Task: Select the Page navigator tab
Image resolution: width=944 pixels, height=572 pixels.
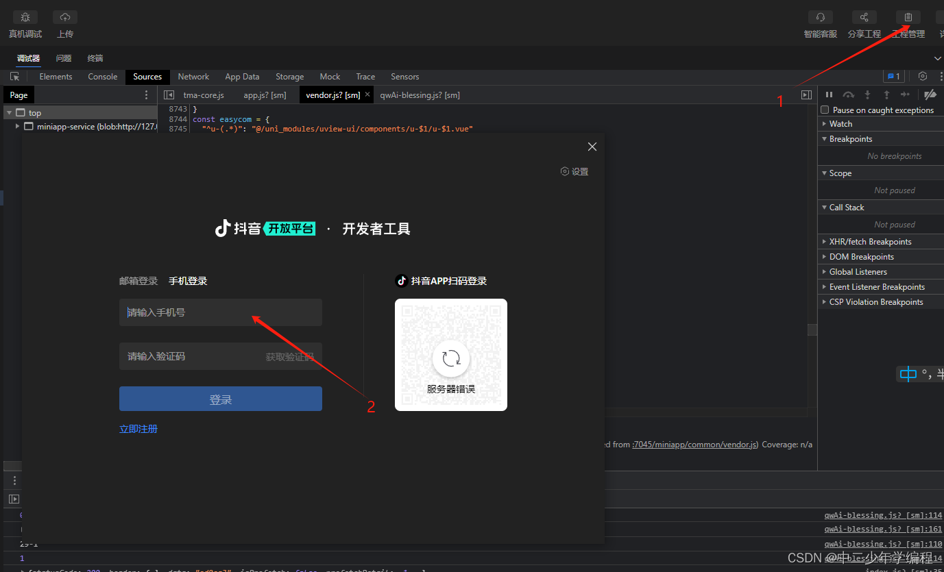Action: pos(19,95)
